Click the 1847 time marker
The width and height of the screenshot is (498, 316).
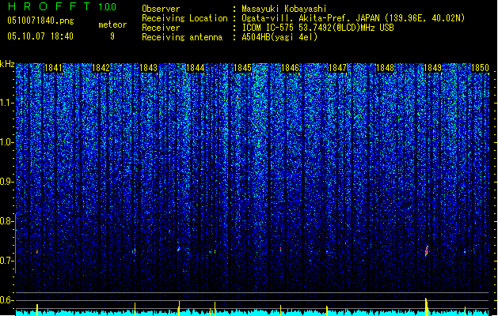[x=337, y=68]
